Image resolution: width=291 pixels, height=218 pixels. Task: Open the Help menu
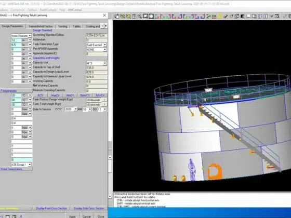pos(62,10)
